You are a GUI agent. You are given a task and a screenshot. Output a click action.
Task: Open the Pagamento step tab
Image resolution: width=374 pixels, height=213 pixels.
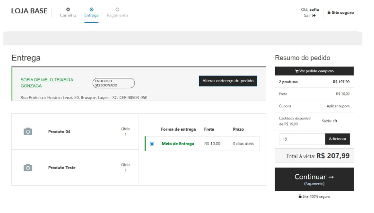click(x=117, y=13)
